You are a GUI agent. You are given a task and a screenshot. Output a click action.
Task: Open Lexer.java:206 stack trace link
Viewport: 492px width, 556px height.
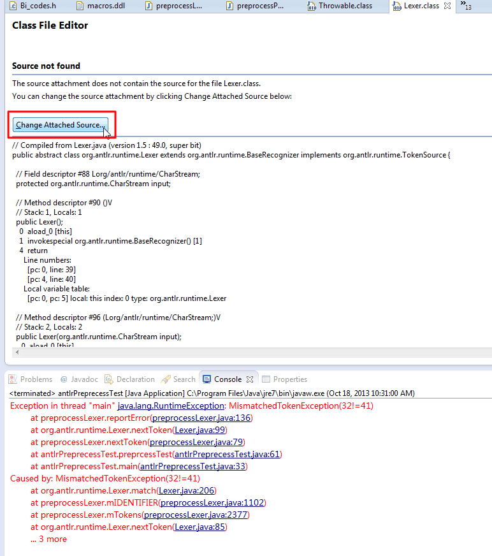[x=187, y=490]
